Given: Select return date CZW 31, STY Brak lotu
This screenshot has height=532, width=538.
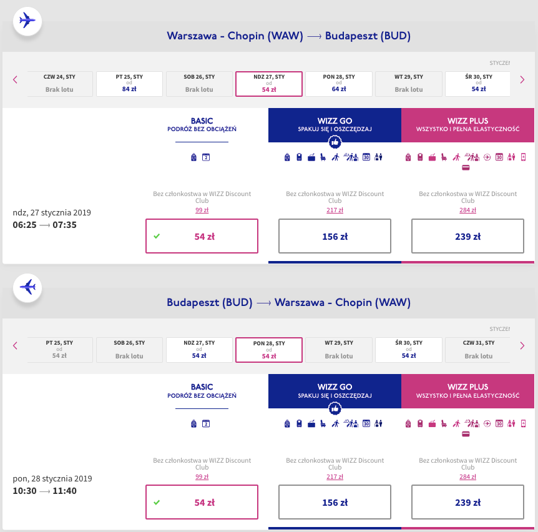Looking at the screenshot, I should 477,350.
